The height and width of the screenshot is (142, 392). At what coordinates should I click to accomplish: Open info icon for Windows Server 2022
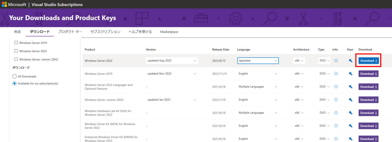pyautogui.click(x=336, y=61)
